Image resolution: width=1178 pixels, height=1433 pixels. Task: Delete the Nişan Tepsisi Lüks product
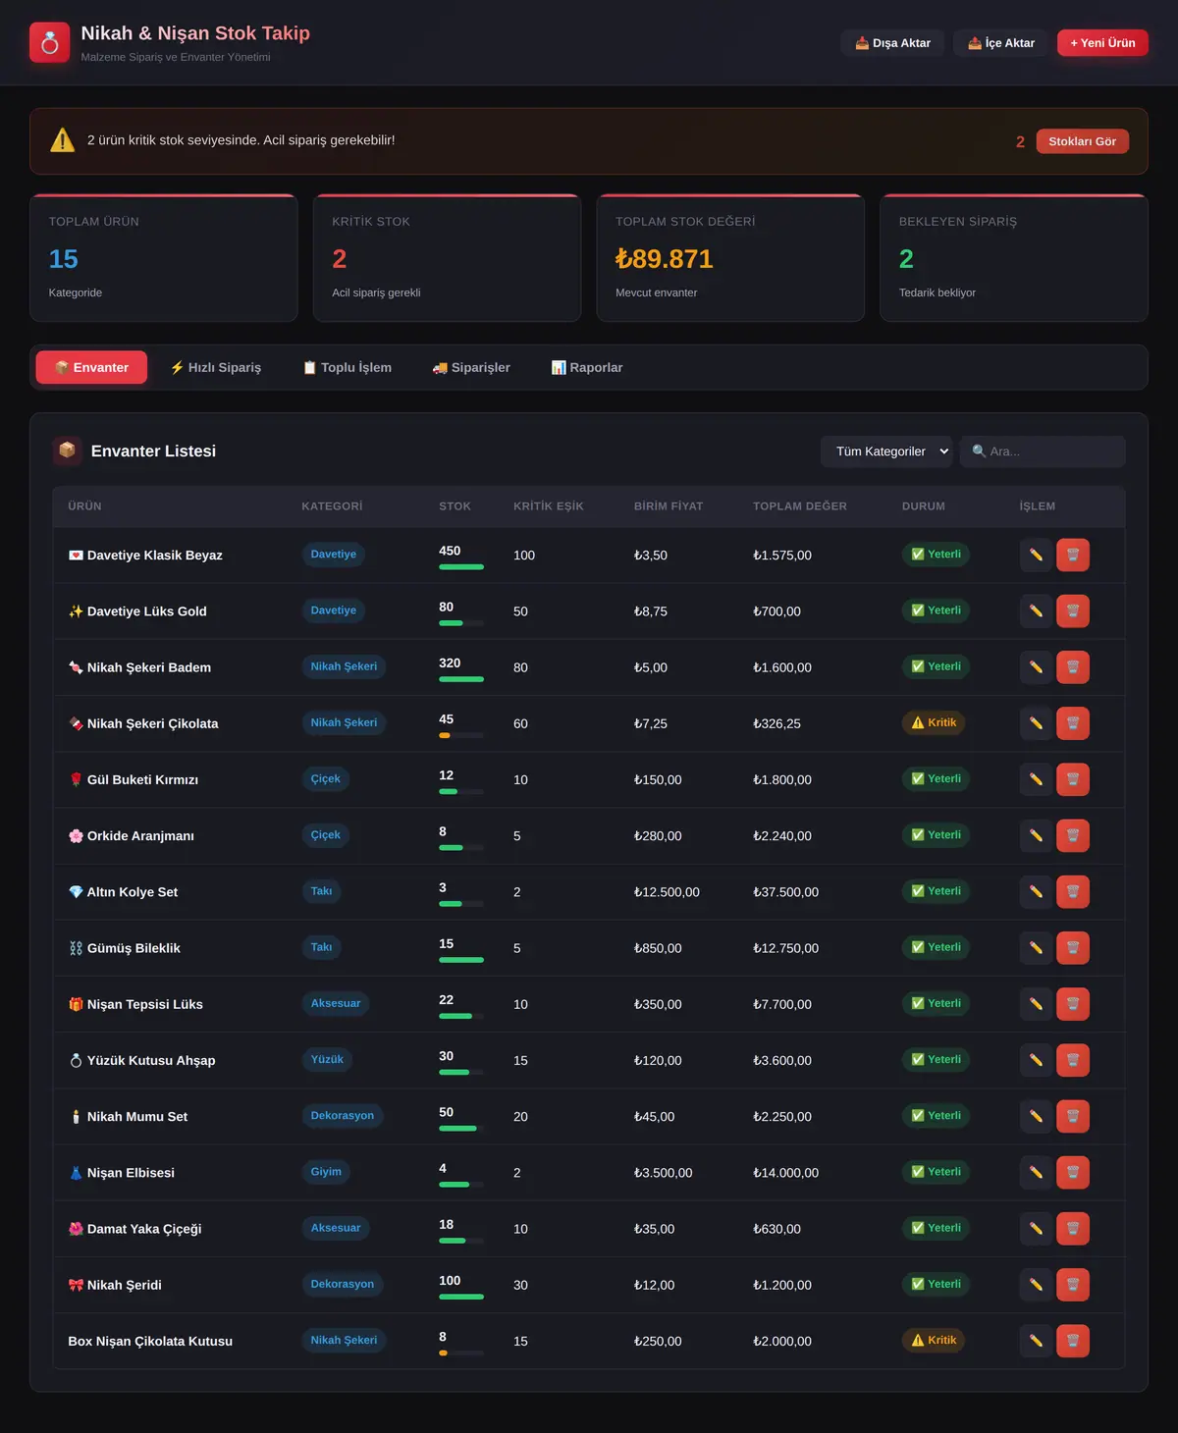[x=1073, y=1004]
